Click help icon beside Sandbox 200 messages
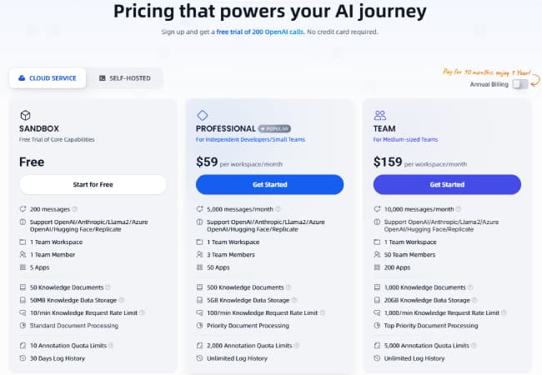Viewport: 542px width, 375px height. (x=75, y=208)
